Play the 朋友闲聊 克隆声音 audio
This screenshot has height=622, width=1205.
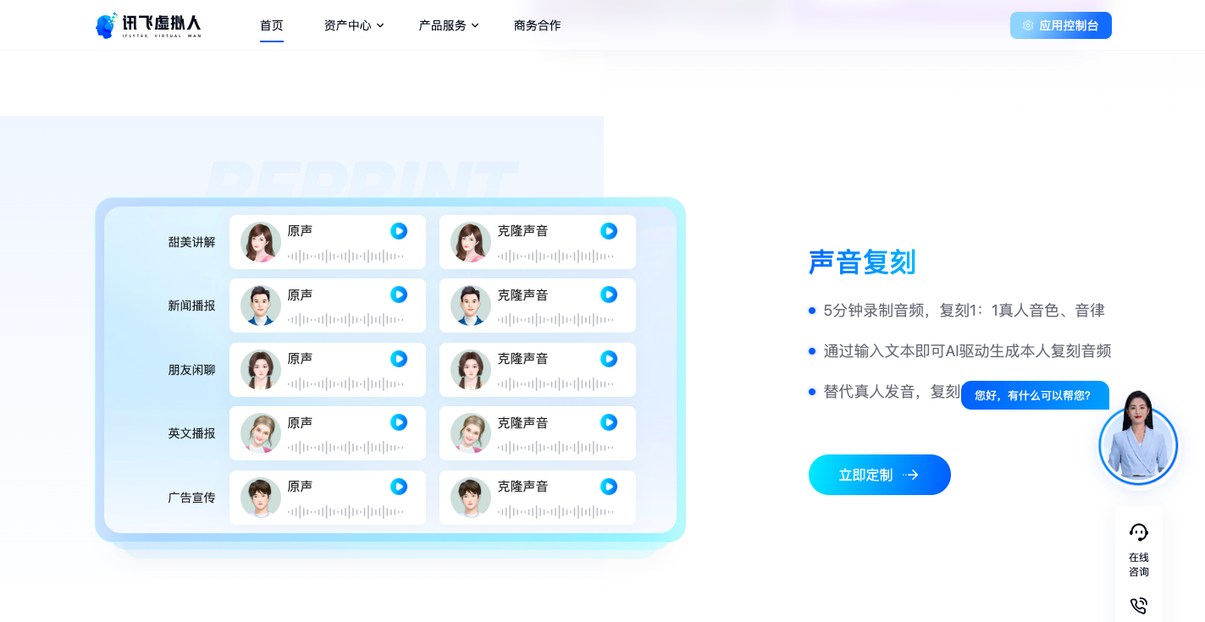pos(608,359)
